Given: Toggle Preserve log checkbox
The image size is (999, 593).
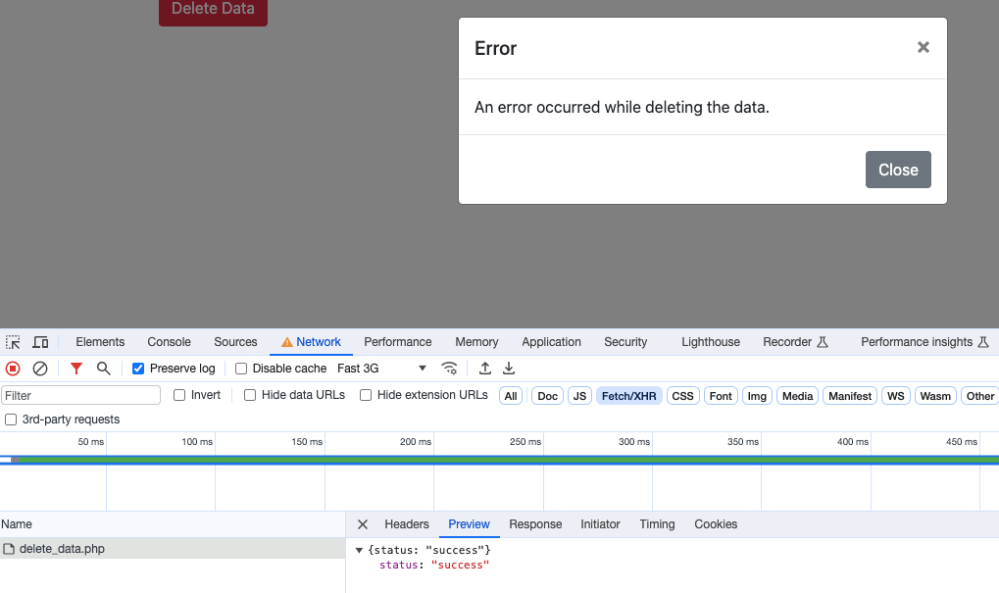Looking at the screenshot, I should coord(138,369).
